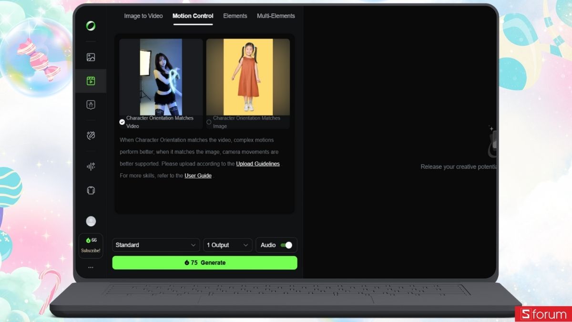Image resolution: width=572 pixels, height=322 pixels.
Task: Open the Multi-Elements tab
Action: coord(276,16)
